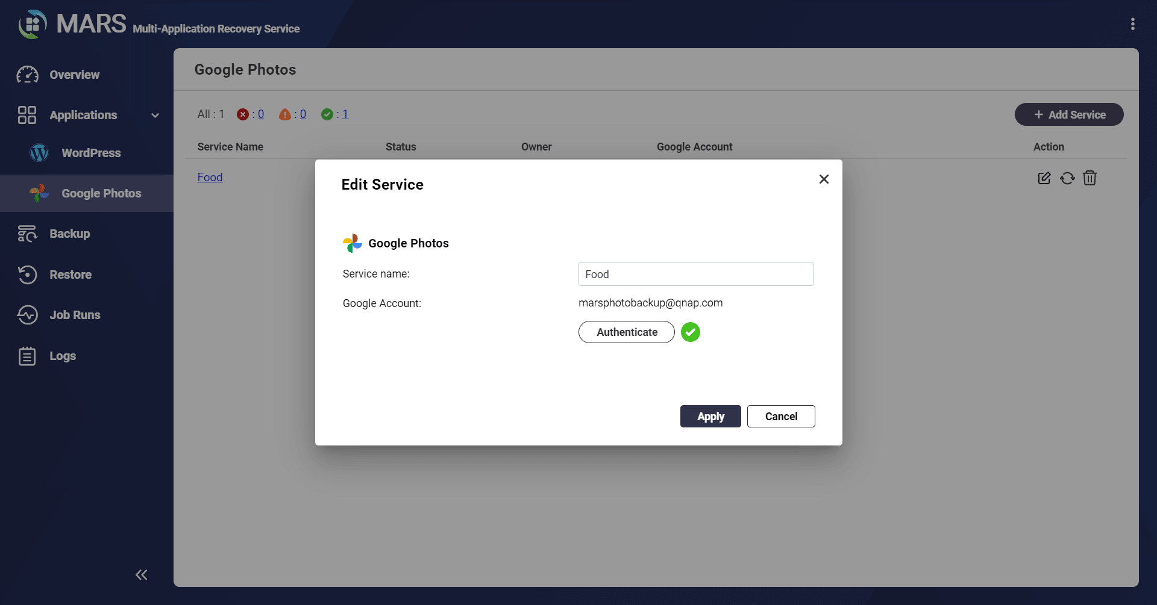
Task: Collapse the sidebar with double-chevron icon
Action: 142,575
